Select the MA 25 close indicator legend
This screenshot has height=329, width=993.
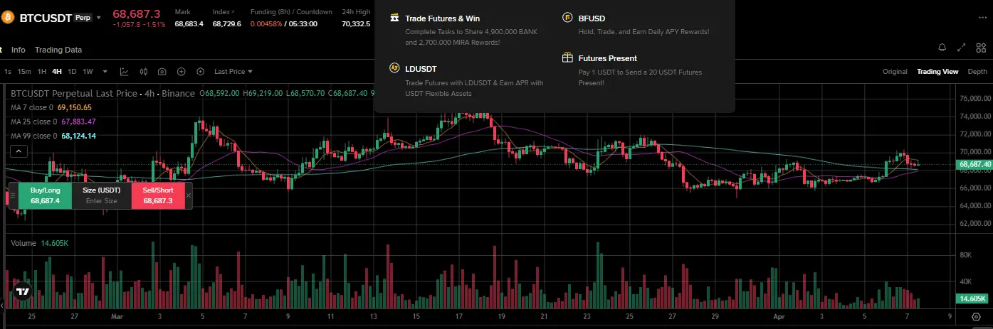[53, 122]
